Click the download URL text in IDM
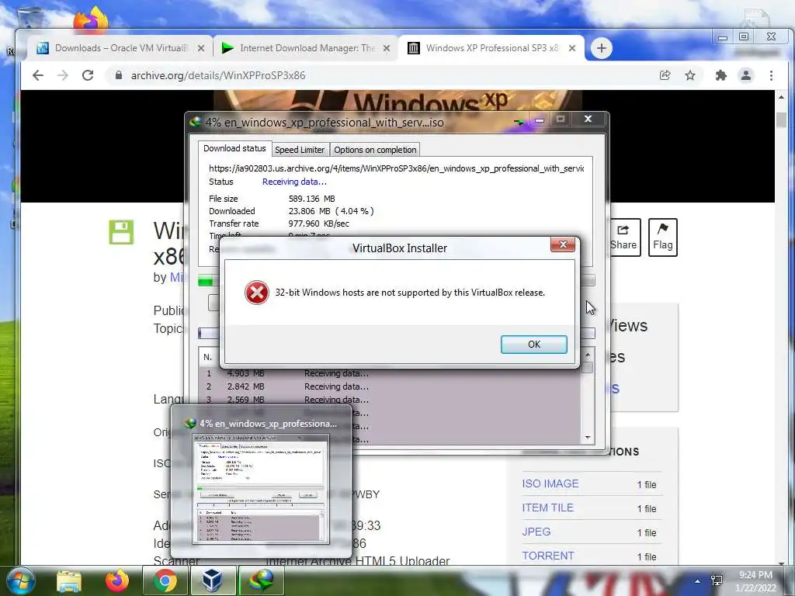The width and height of the screenshot is (795, 596). pos(396,168)
